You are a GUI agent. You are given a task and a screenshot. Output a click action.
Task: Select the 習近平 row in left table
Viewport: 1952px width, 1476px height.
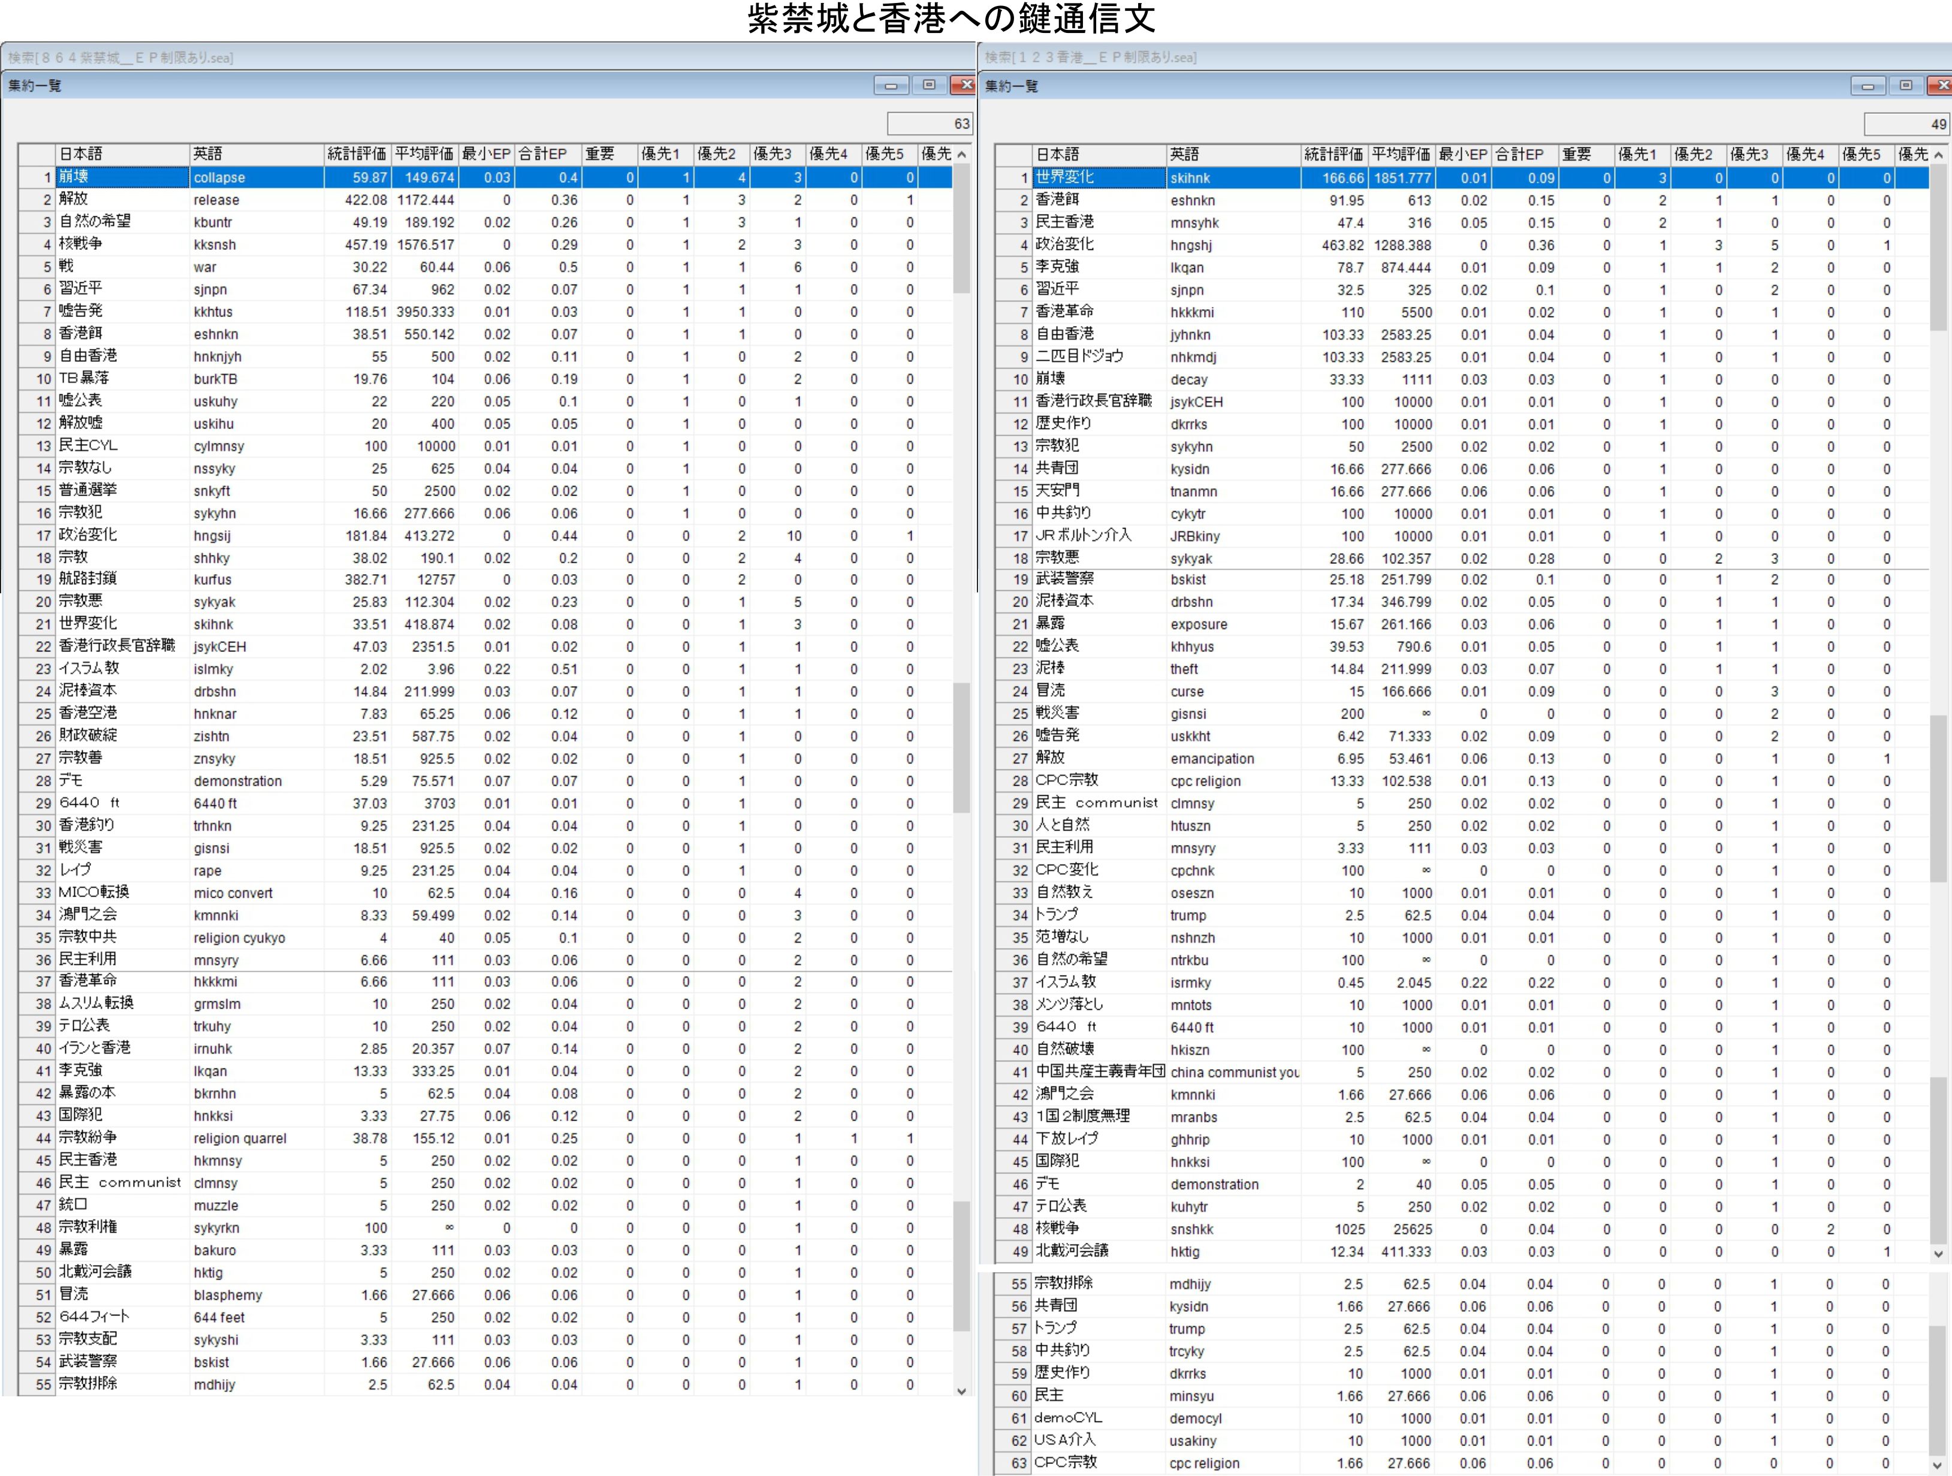coord(80,288)
